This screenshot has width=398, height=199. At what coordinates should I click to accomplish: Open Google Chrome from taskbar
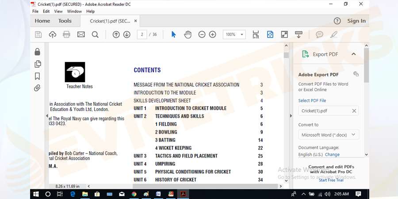(x=134, y=194)
